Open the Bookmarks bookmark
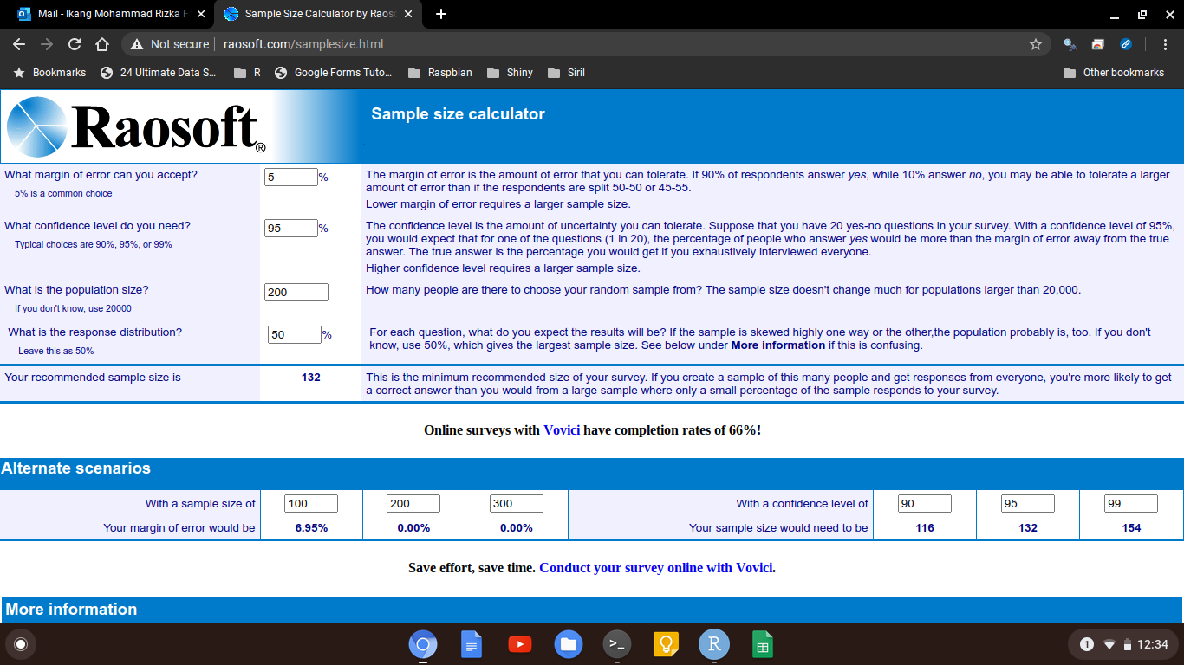This screenshot has height=665, width=1184. [x=50, y=73]
